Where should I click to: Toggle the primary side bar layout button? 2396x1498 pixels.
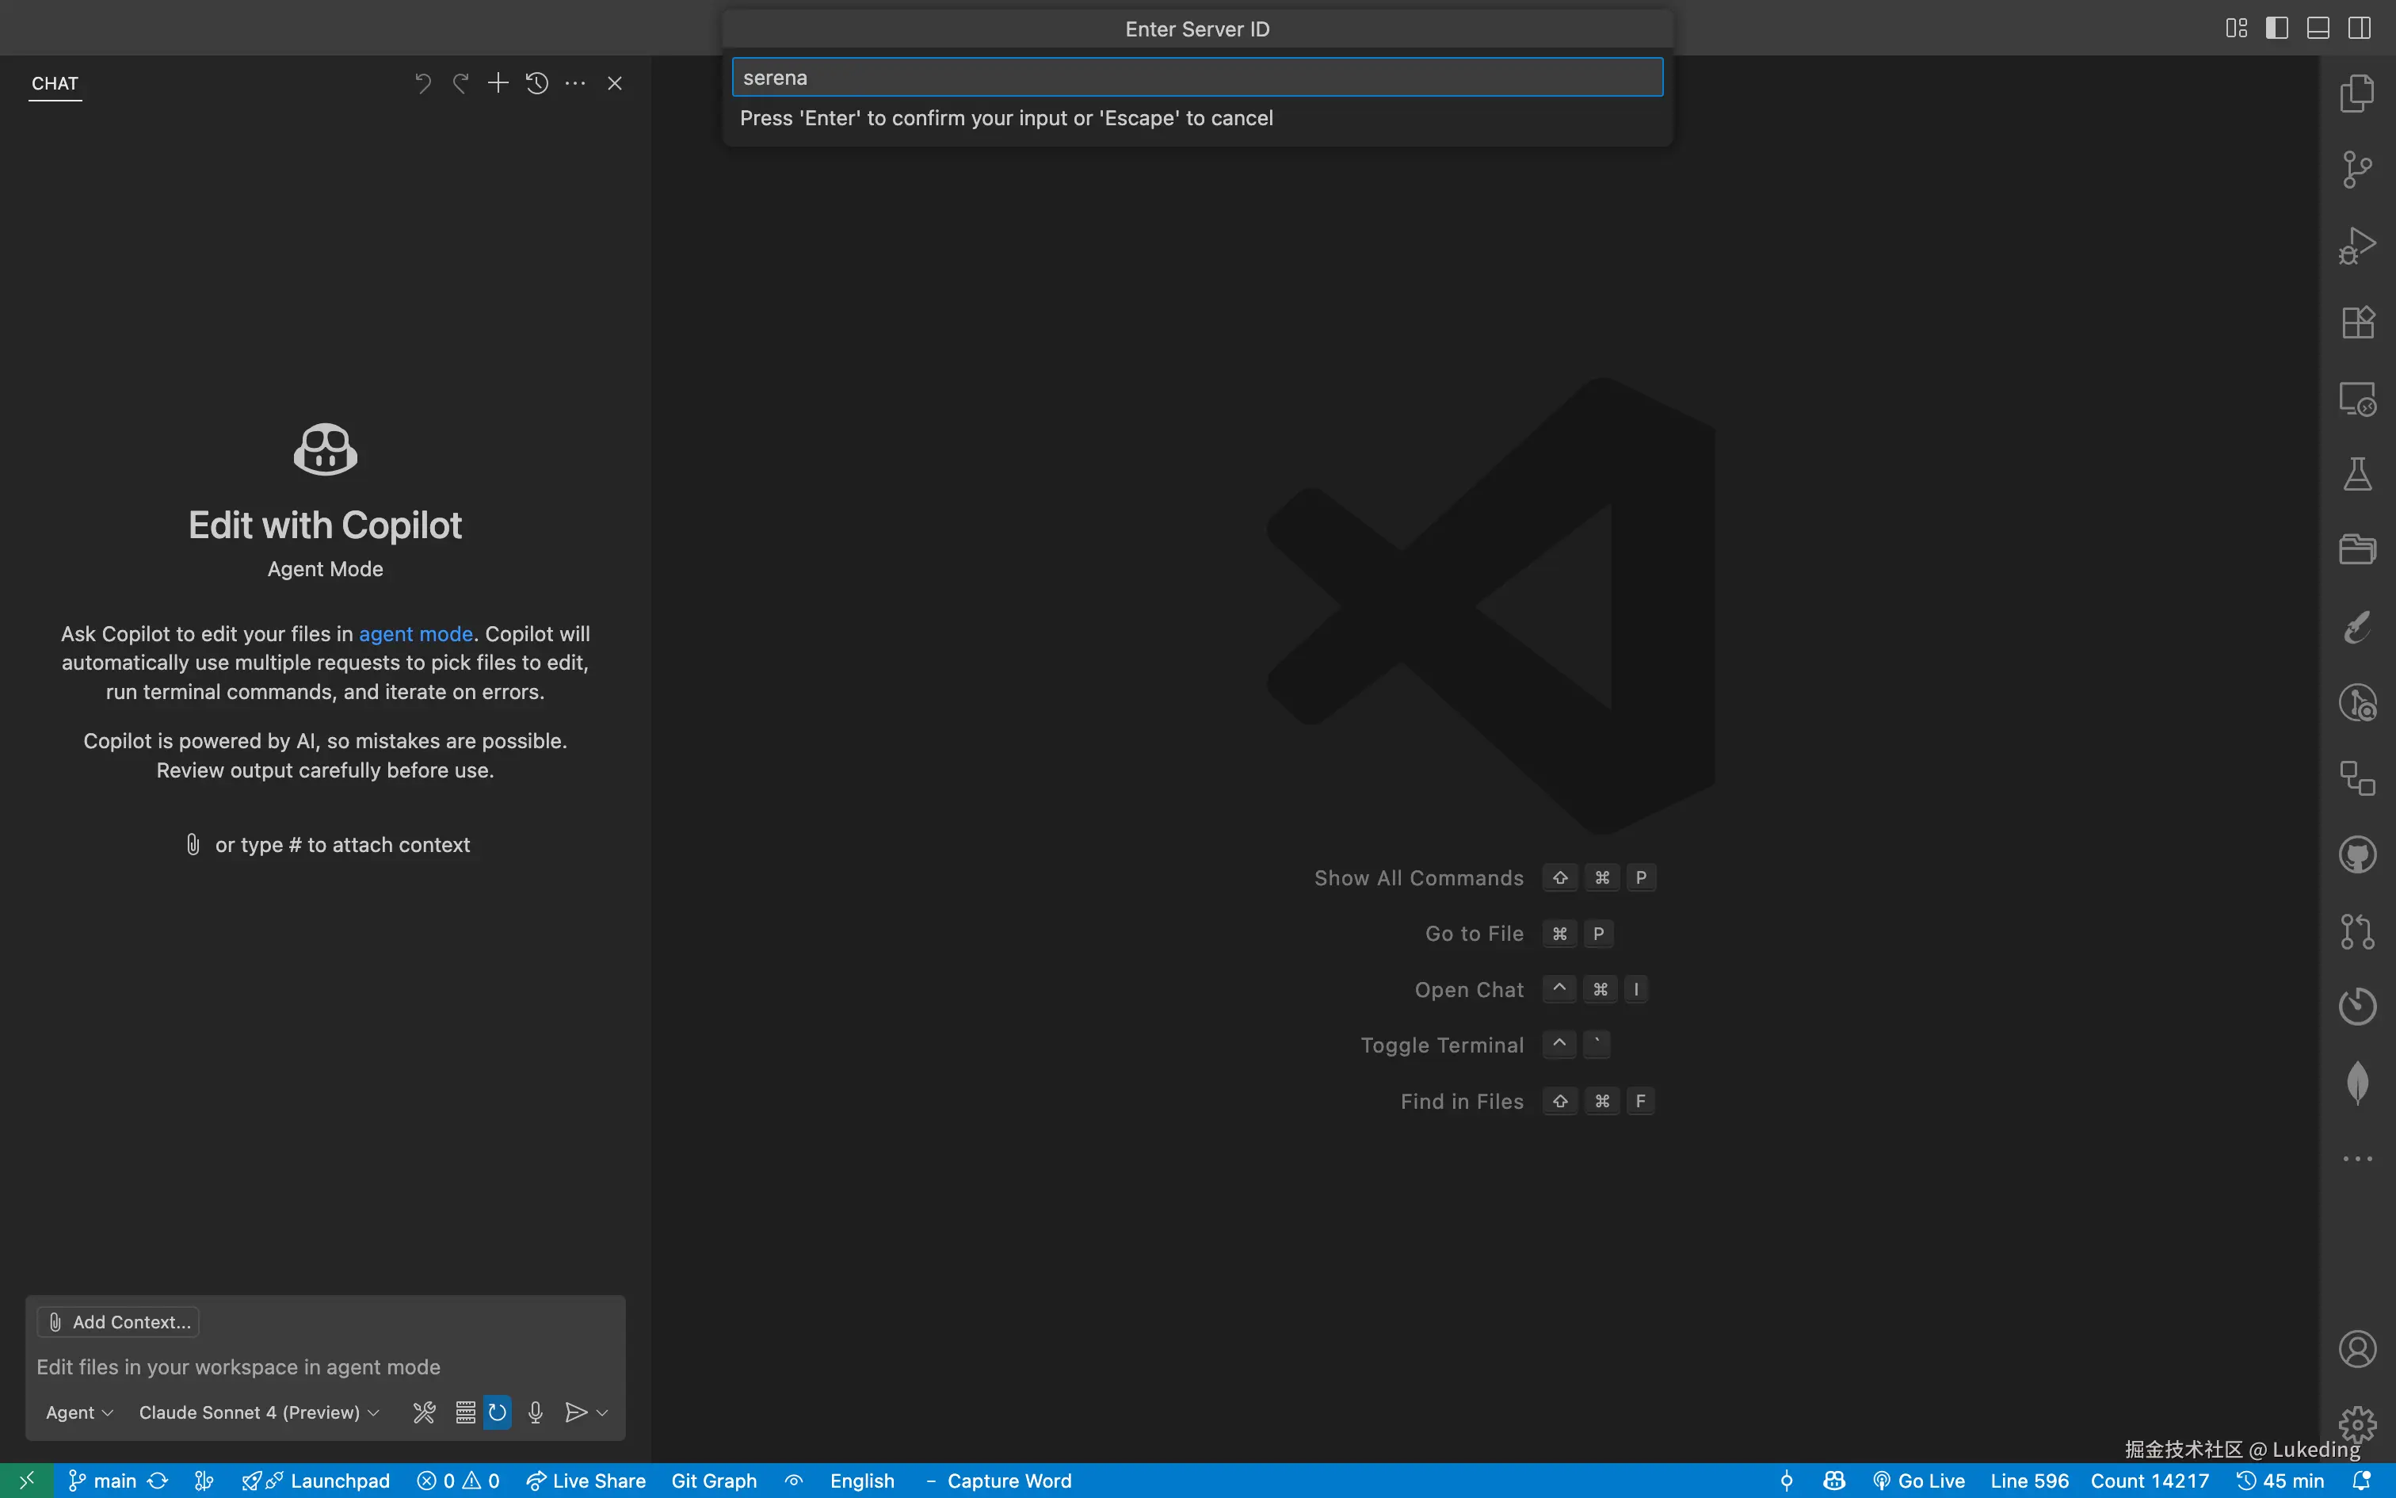point(2276,28)
